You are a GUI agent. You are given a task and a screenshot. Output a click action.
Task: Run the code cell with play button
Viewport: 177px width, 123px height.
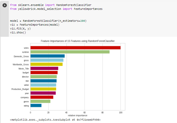point(5,5)
